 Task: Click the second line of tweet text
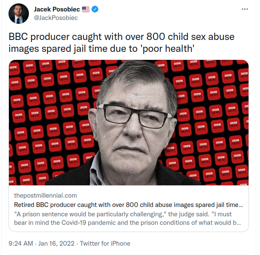click(101, 48)
